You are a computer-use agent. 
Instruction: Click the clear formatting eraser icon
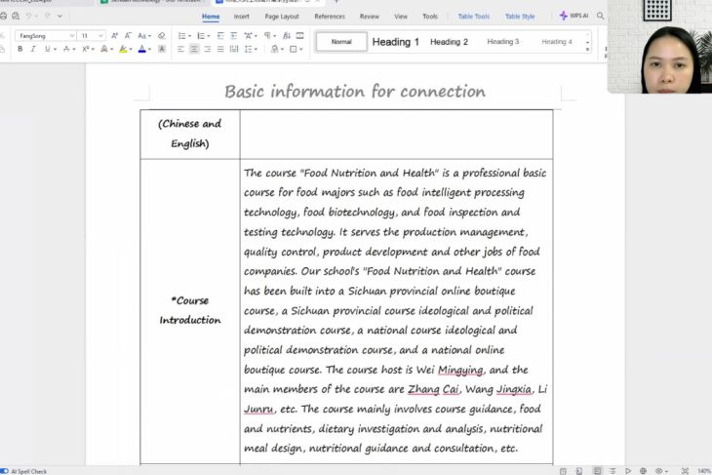coord(162,36)
